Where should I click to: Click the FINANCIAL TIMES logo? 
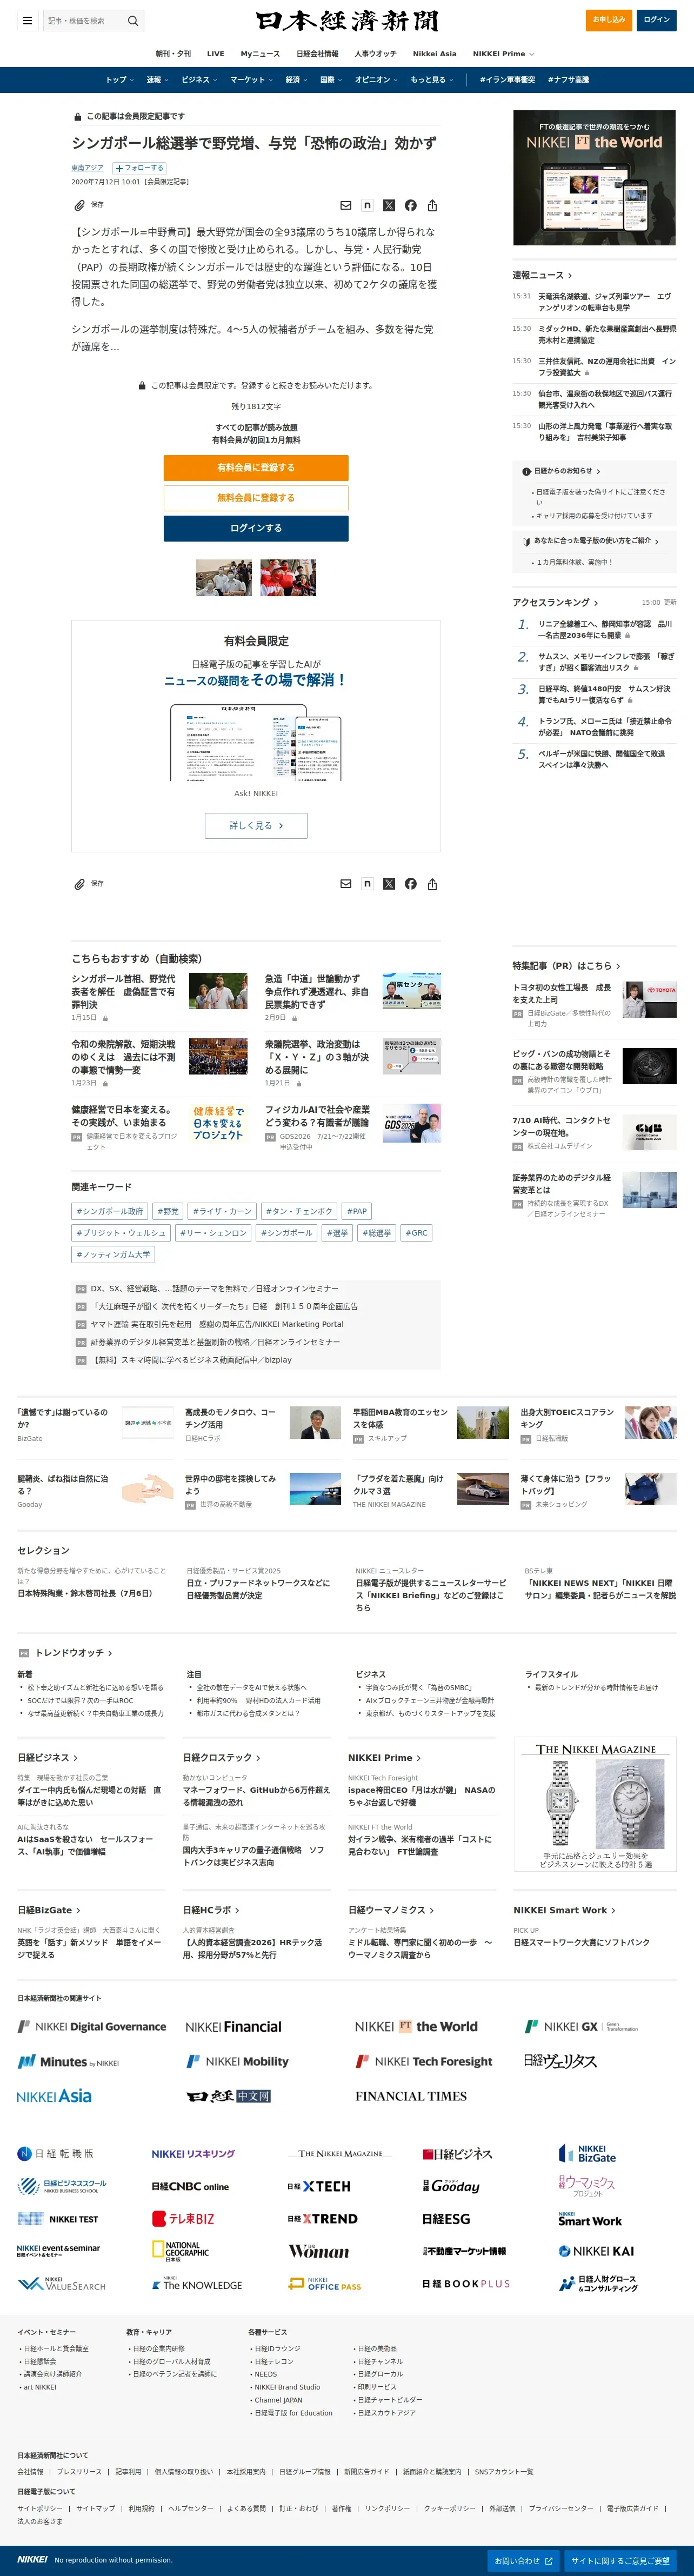pyautogui.click(x=411, y=2095)
